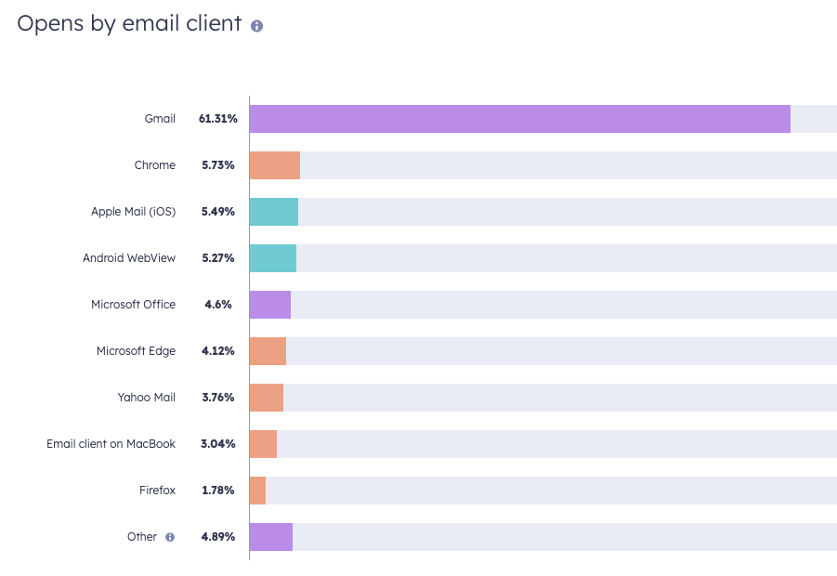Click the 4.89% value in Other row
This screenshot has height=576, width=837.
point(218,537)
